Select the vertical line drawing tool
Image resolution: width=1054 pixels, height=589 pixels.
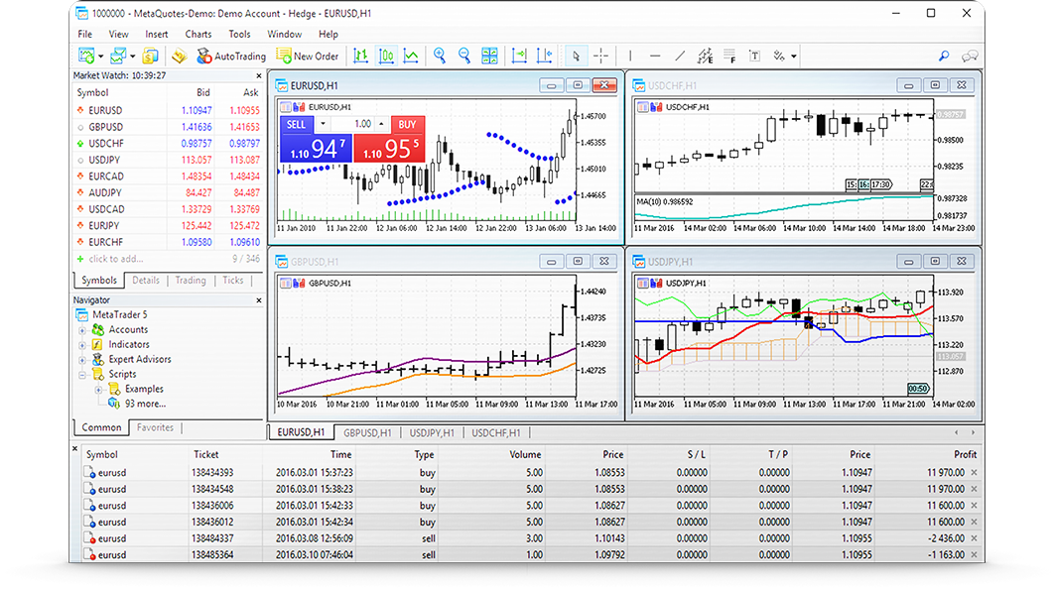630,56
